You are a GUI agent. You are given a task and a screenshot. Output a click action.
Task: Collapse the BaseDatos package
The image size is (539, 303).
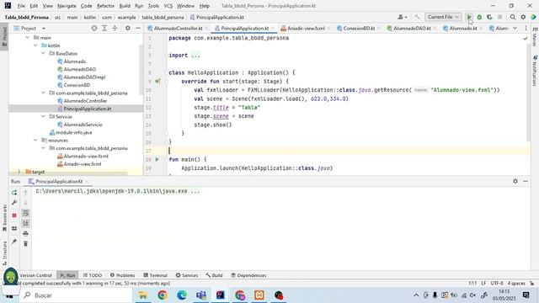coord(43,54)
